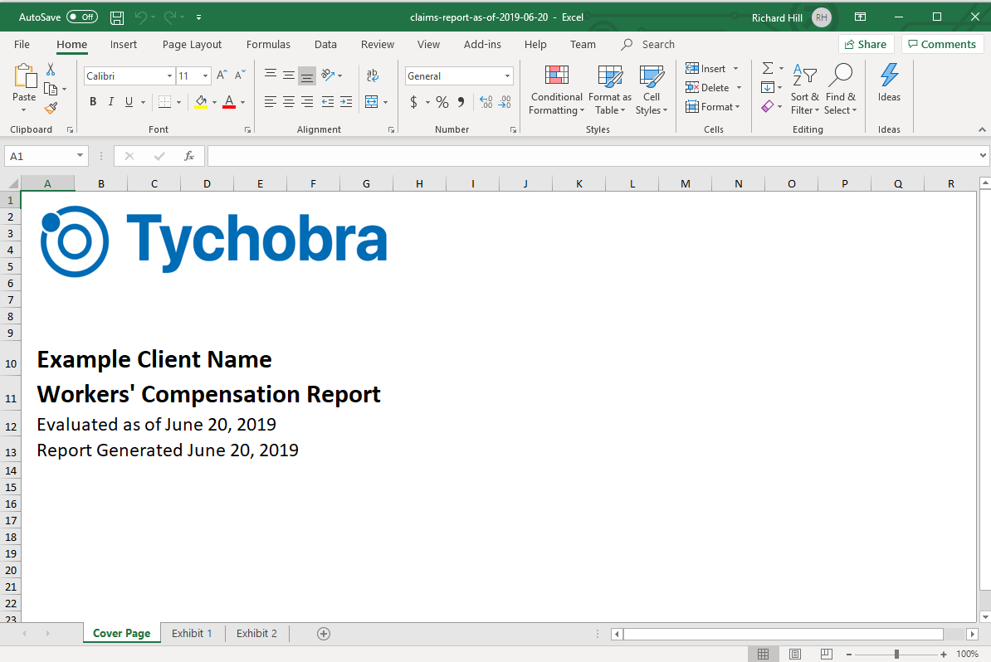Click the zoom slider handle
Image resolution: width=991 pixels, height=662 pixels.
coord(896,655)
